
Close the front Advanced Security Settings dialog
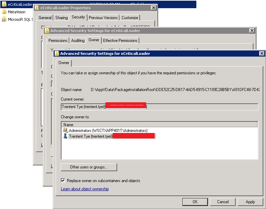[262, 54]
